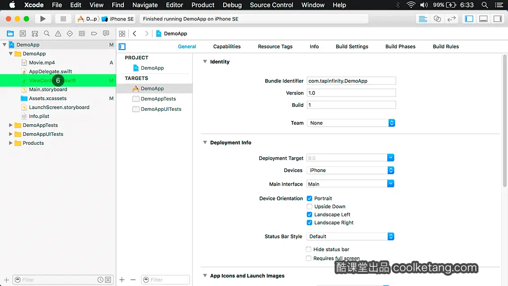Go forward in editor history
The image size is (508, 286).
tap(146, 34)
